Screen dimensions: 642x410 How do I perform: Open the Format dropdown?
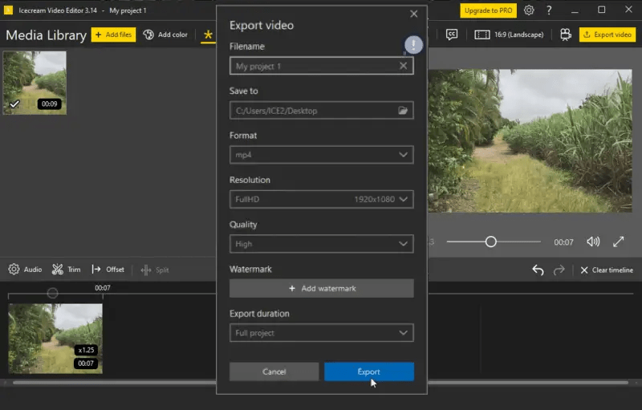coord(322,155)
